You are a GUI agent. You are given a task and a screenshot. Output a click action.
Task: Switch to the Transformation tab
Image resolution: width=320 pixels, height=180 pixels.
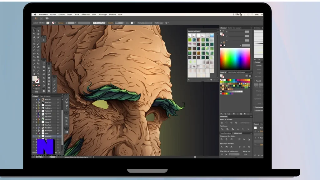226,133
